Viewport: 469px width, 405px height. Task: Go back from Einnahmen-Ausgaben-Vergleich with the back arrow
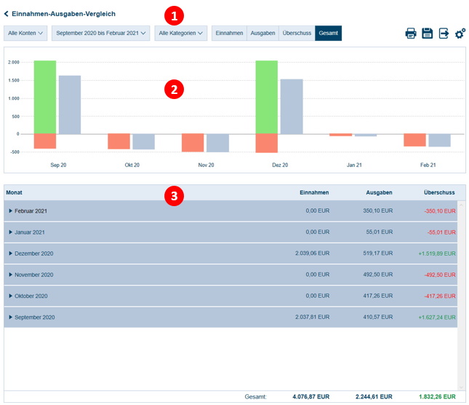point(6,14)
